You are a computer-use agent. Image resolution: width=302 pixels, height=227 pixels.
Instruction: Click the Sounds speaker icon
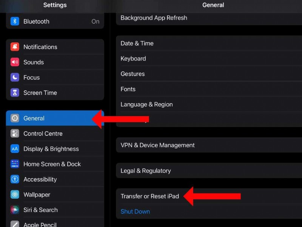14,62
